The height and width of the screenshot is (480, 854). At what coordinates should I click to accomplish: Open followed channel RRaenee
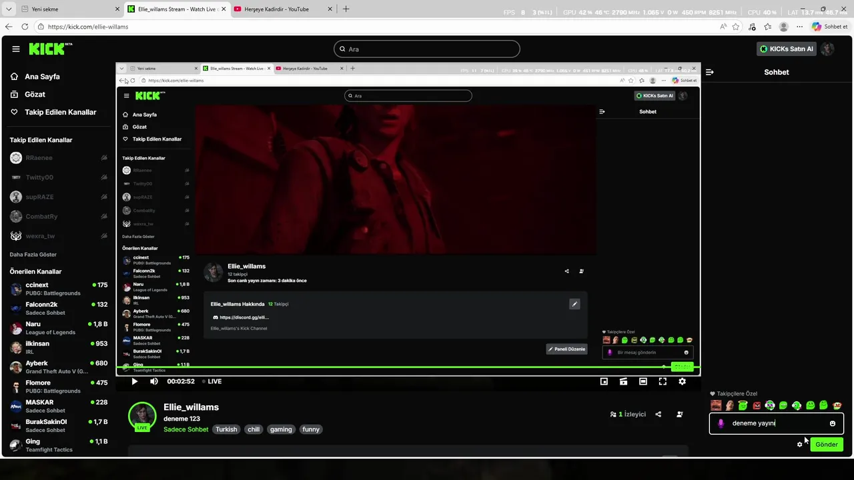coord(59,158)
